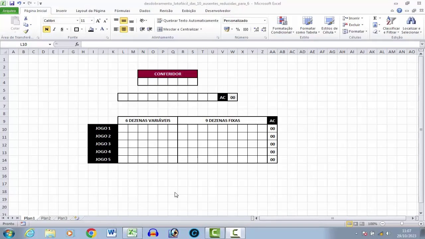The width and height of the screenshot is (425, 239).
Task: Toggle middle vertical alignment
Action: click(x=124, y=21)
